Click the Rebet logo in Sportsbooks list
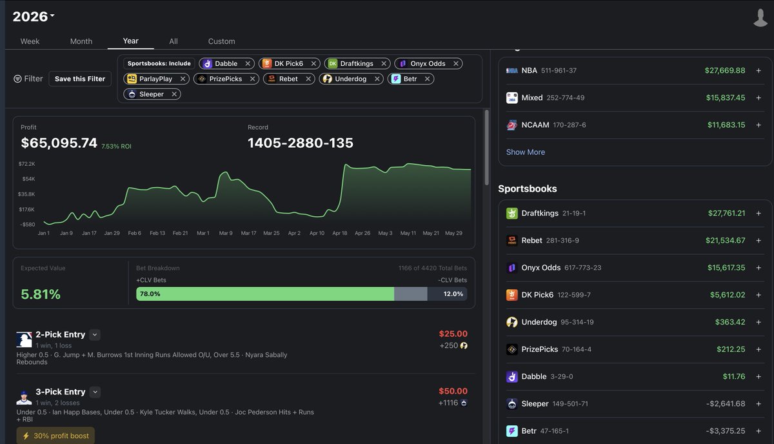This screenshot has height=444, width=774. coord(512,240)
